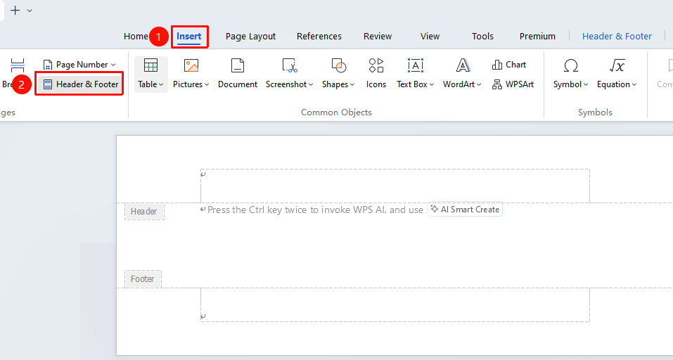Viewport: 673px width, 360px height.
Task: Click the WPSArt hierarchy icon
Action: coord(497,84)
